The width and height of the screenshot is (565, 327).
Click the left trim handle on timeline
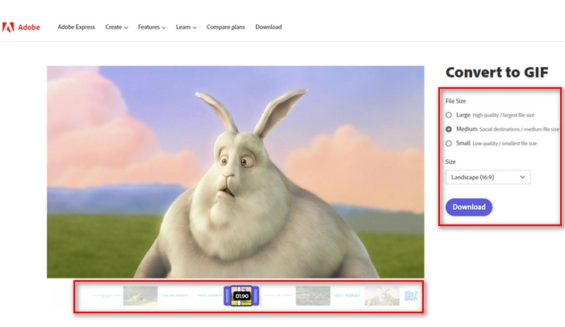(x=227, y=296)
